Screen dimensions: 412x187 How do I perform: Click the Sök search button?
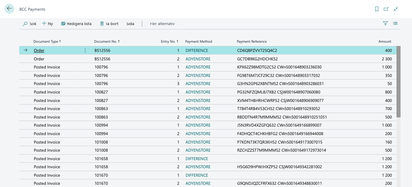click(x=30, y=24)
